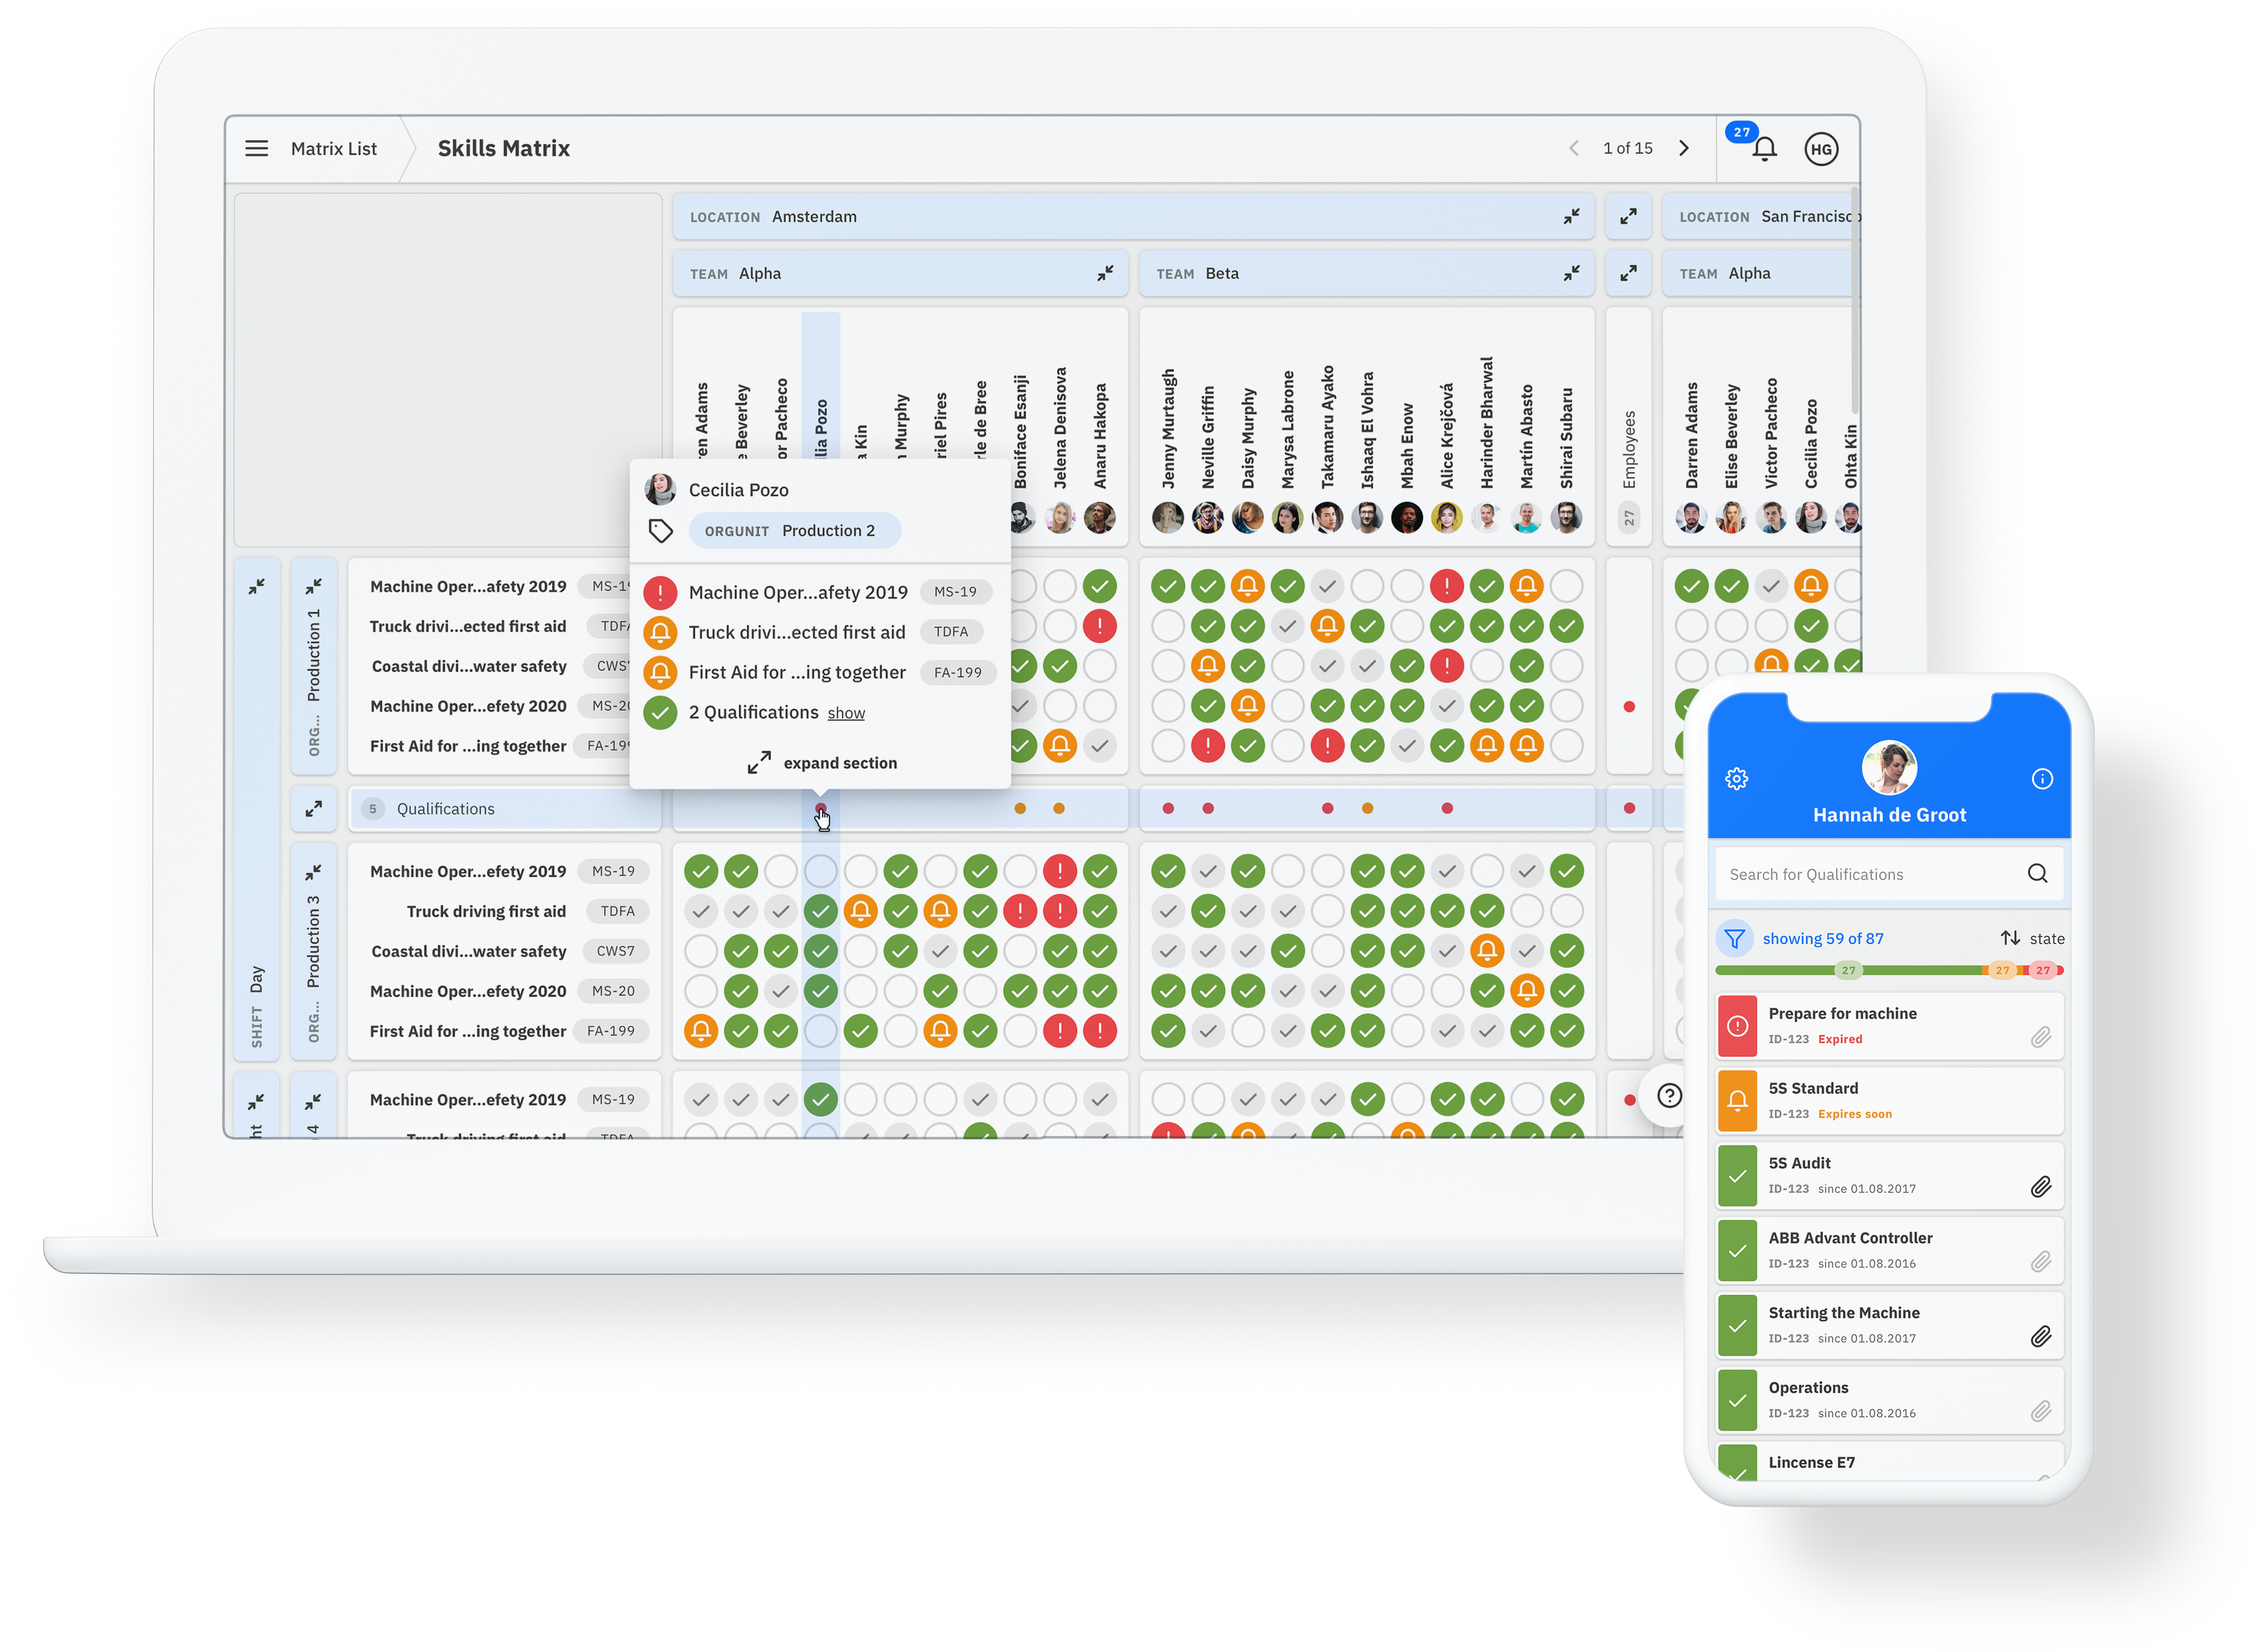The image size is (2256, 1652).
Task: Open the Lincense E7 card
Action: pos(1889,1462)
